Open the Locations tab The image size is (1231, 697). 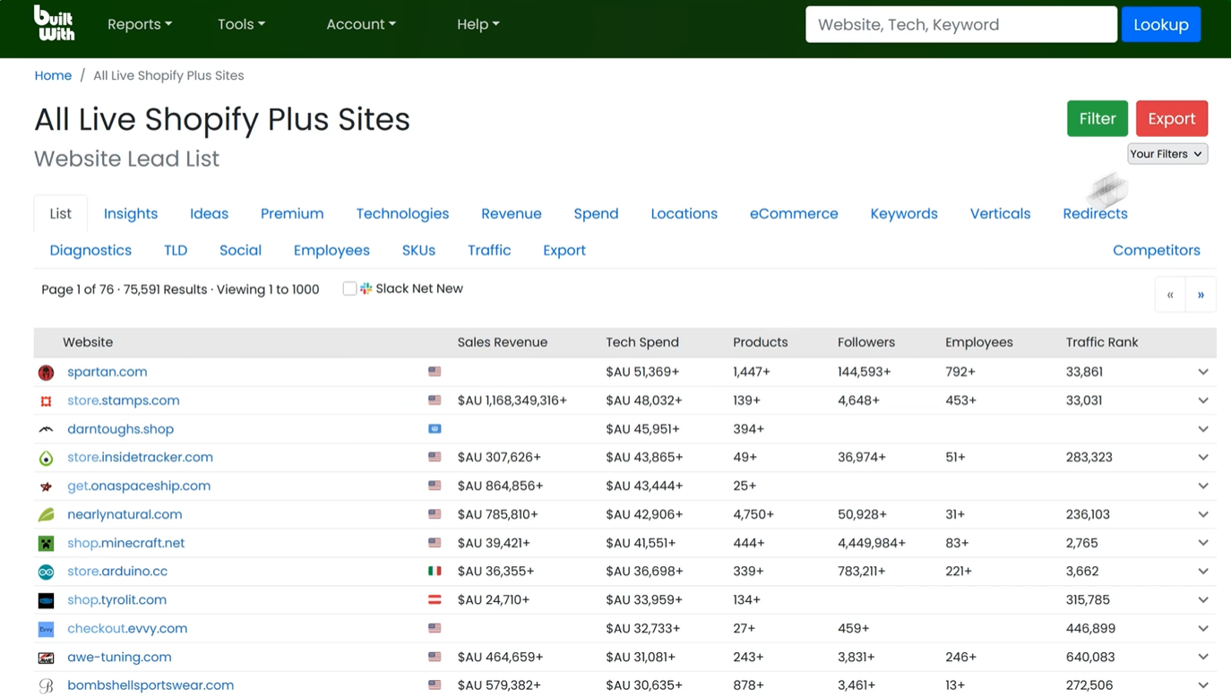[x=684, y=213]
